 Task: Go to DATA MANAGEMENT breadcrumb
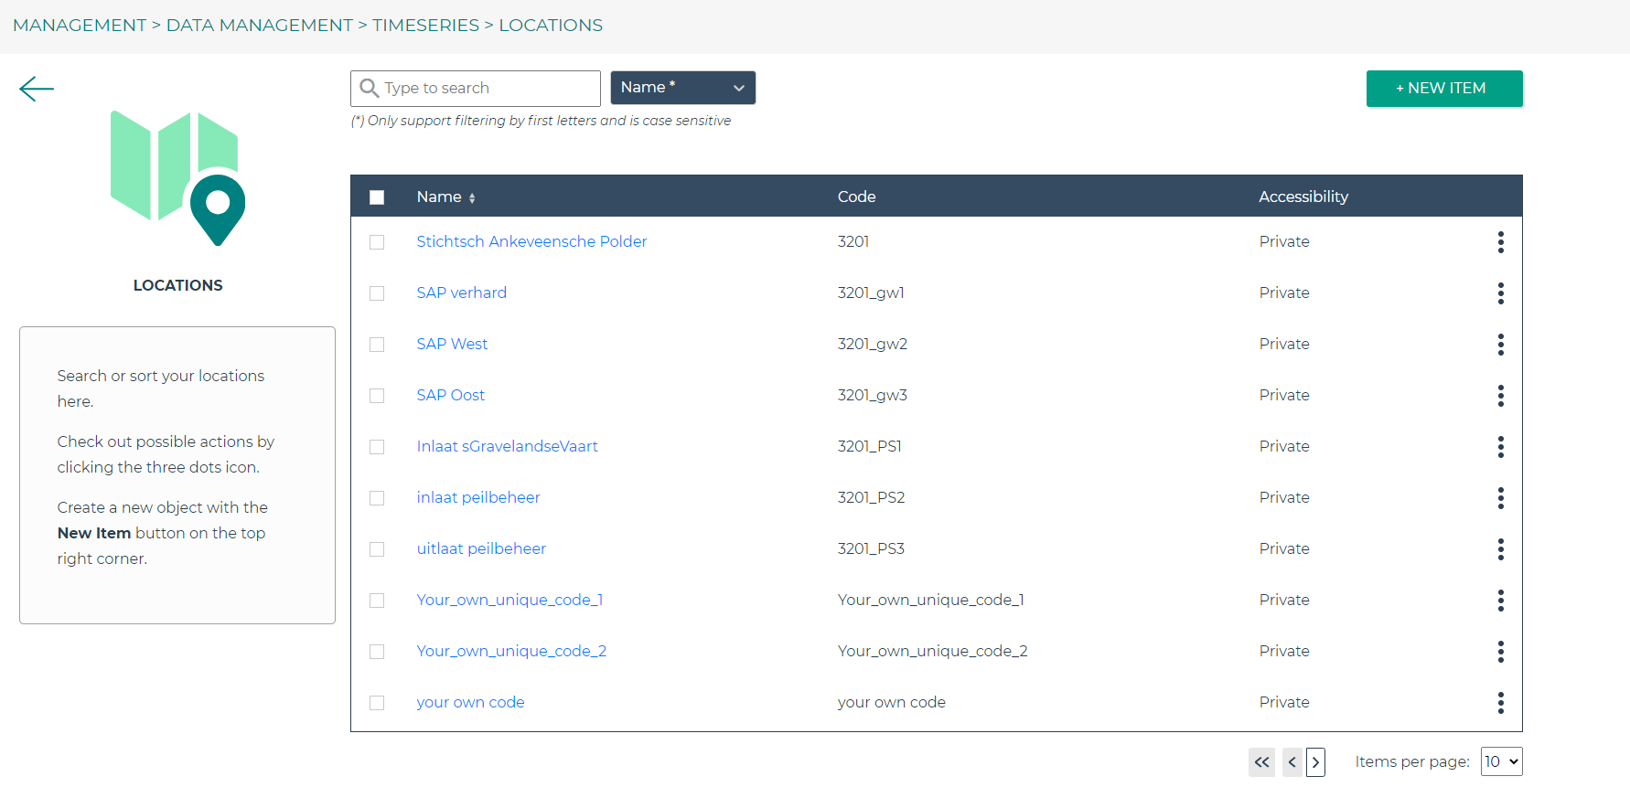(x=259, y=25)
